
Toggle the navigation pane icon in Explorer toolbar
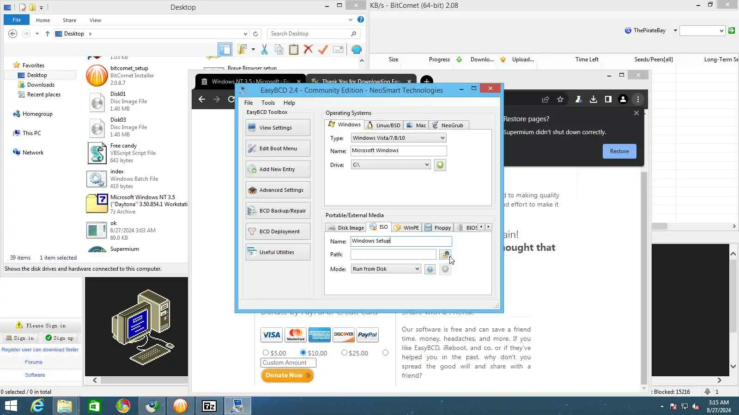point(225,49)
